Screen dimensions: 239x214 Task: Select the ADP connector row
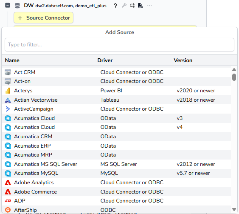(x=116, y=201)
